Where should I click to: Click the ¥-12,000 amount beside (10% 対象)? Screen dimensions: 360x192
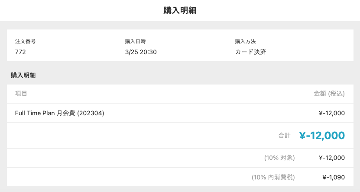331,158
